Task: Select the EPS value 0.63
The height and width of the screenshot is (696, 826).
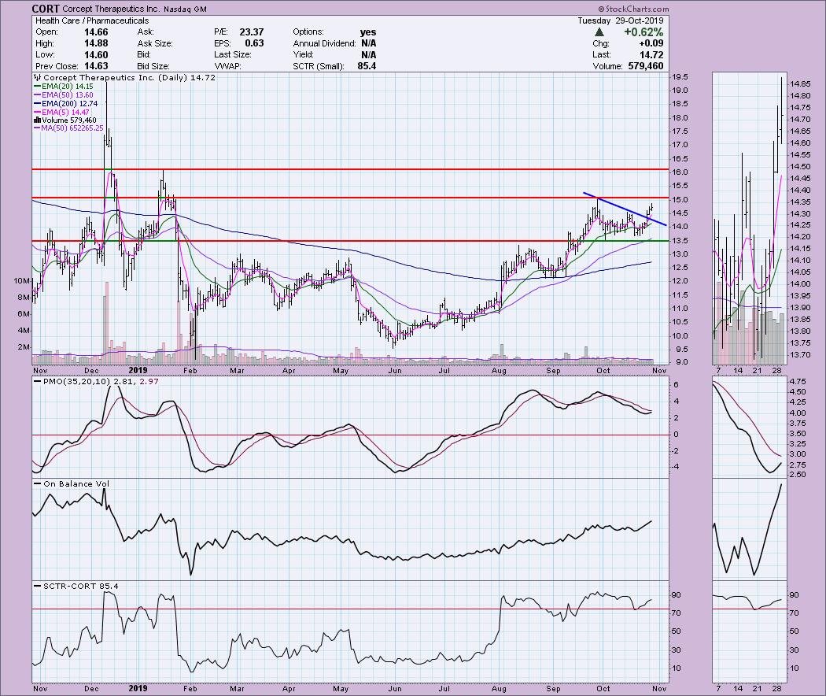Action: pyautogui.click(x=254, y=43)
